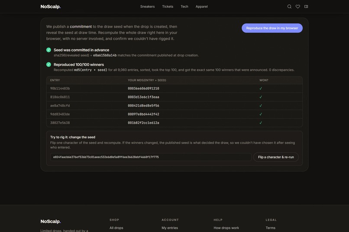Screen dimensions: 349x232
Task: Click the NoScalp logo in header
Action: click(51, 6)
